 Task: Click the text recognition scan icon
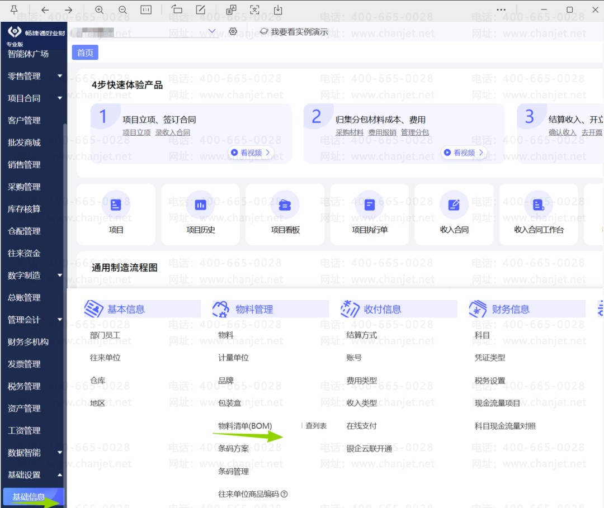pos(254,10)
